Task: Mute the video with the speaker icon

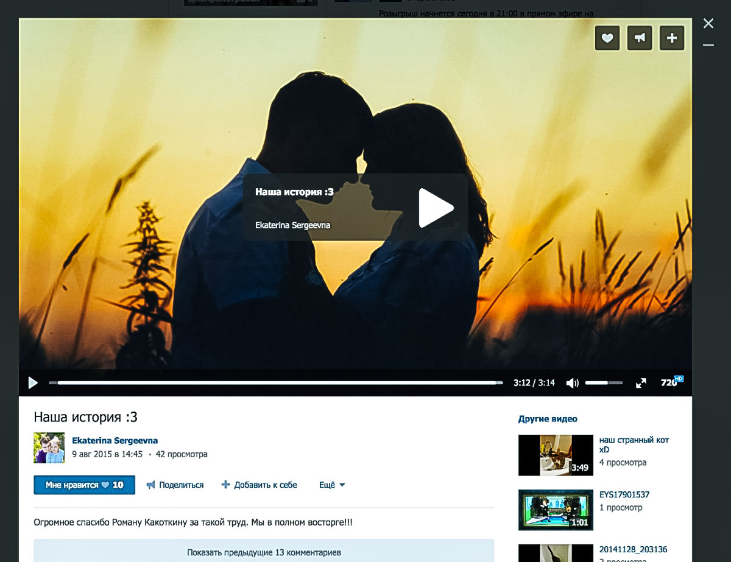Action: [x=573, y=383]
